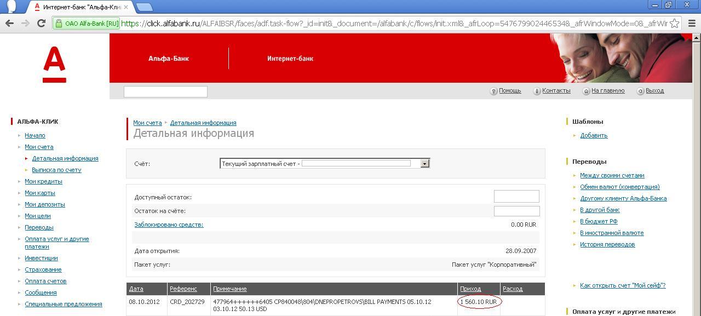Reload the page with the refresh icon
Screen dimensions: 701x316
click(x=41, y=23)
